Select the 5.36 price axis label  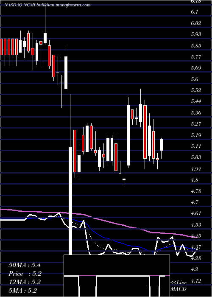(196, 113)
